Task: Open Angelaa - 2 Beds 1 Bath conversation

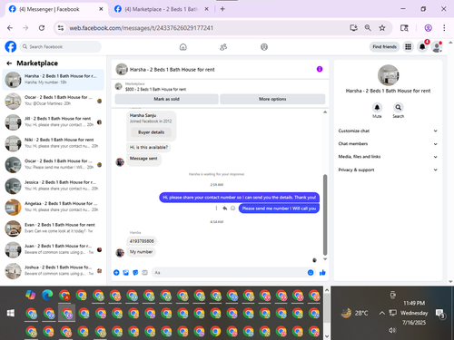Action: coord(54,207)
